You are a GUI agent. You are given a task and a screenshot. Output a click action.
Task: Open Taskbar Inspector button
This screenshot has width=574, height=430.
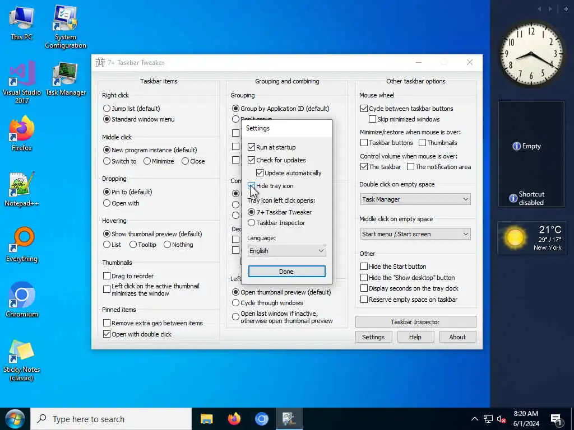click(415, 322)
